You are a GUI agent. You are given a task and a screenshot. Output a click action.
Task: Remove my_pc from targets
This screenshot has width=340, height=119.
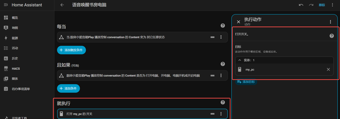point(328,69)
